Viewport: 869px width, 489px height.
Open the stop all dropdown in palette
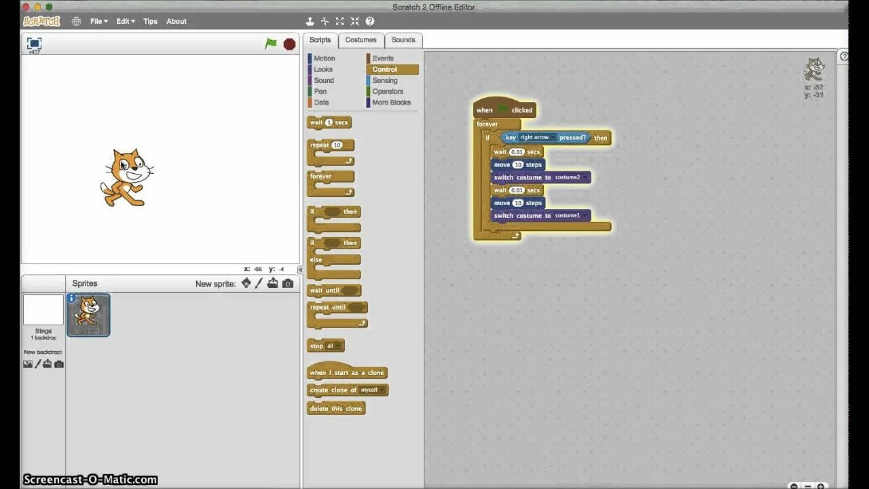tap(337, 346)
